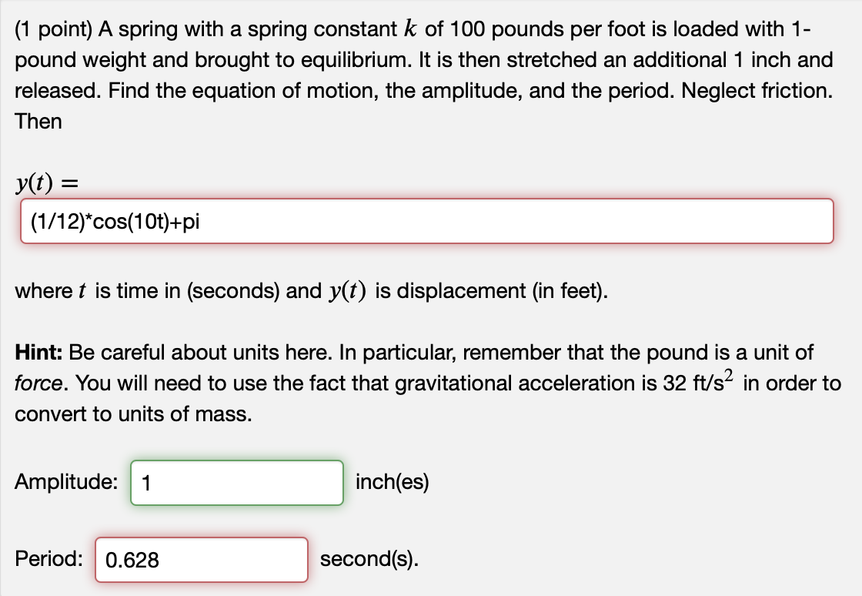Click the 'Neglect friction.' sentence
The image size is (862, 596).
coord(757,91)
